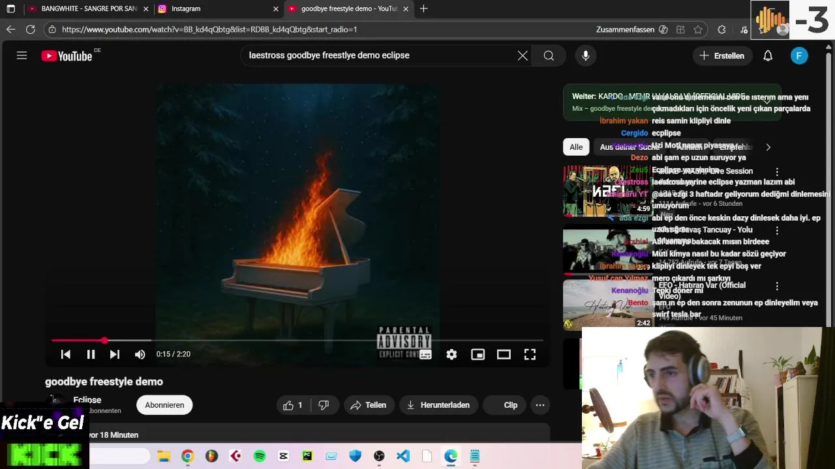This screenshot has width=835, height=469.
Task: Create a clip with the Clip button
Action: [x=504, y=405]
